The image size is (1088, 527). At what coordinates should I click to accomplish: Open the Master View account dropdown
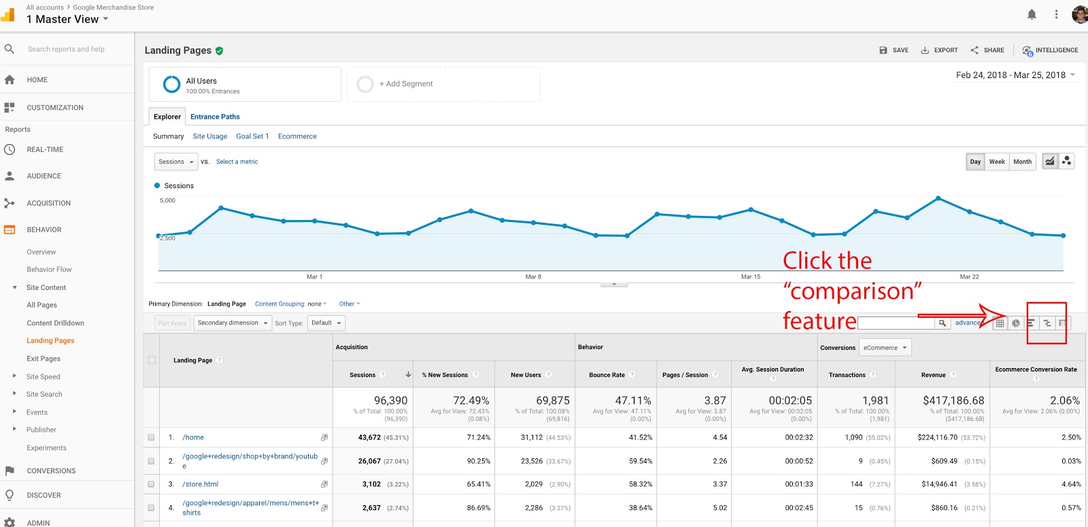(67, 19)
